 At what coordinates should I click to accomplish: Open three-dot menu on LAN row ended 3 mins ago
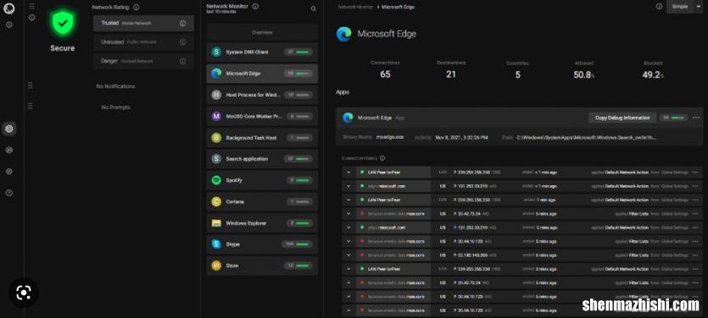[x=694, y=269]
